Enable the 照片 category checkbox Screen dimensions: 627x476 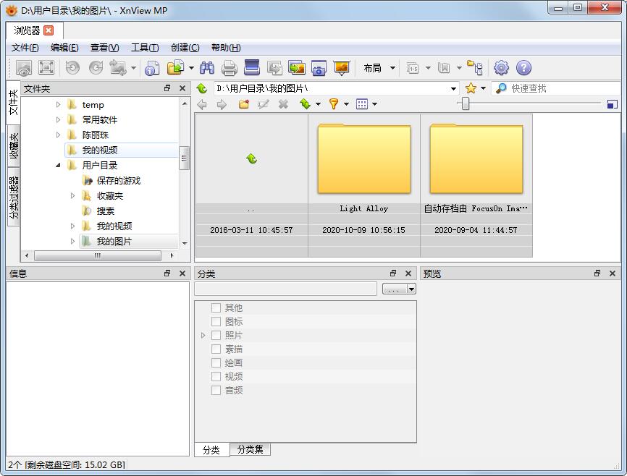click(215, 334)
